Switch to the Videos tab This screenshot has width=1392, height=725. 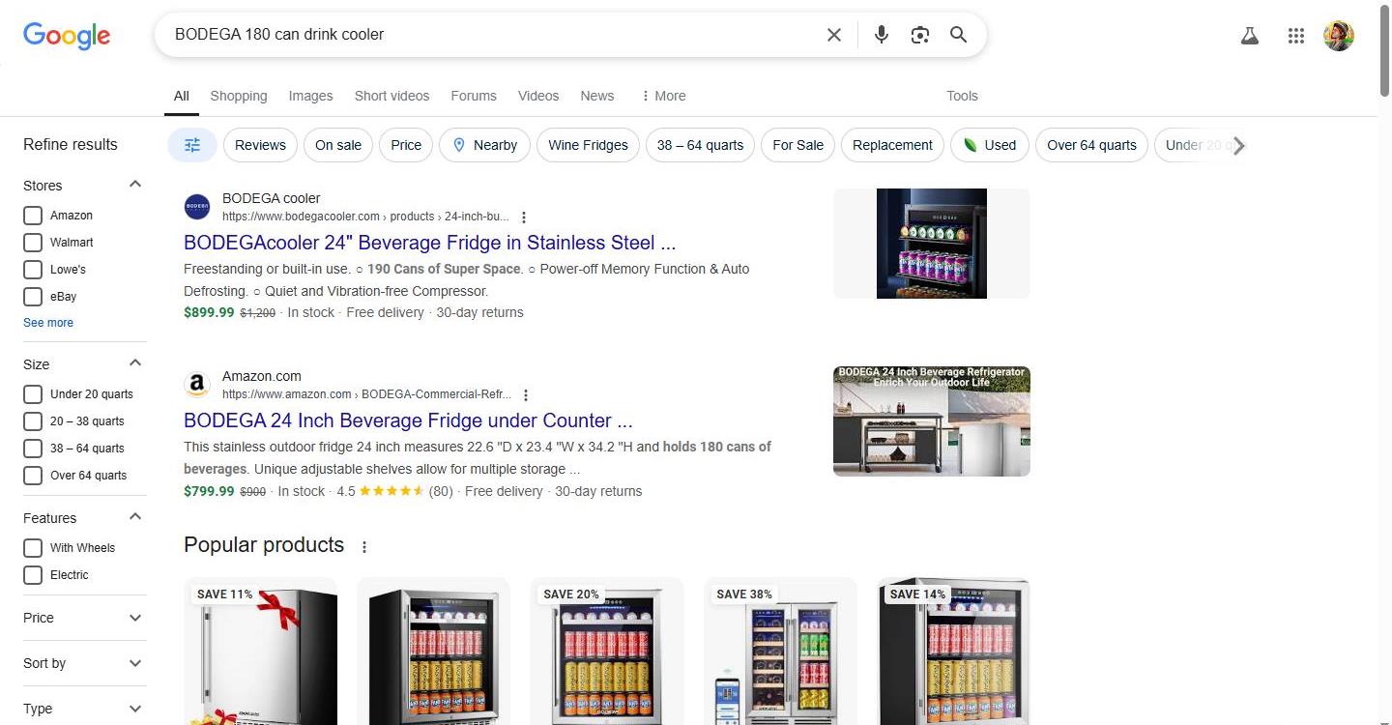538,96
